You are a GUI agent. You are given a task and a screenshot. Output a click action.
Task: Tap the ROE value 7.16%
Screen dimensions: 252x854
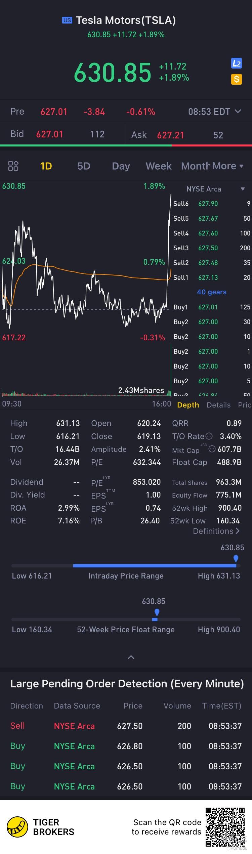[69, 521]
